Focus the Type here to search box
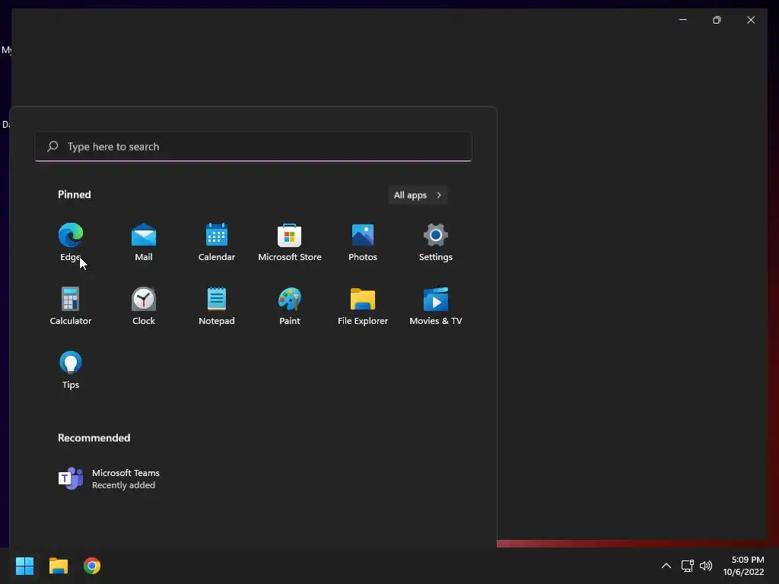The width and height of the screenshot is (779, 584). click(253, 147)
